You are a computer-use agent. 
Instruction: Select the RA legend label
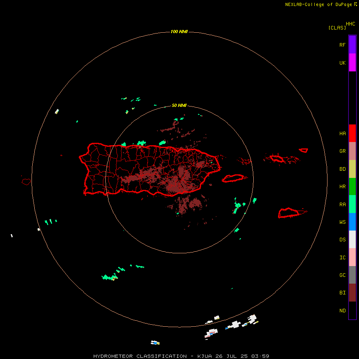[342, 205]
